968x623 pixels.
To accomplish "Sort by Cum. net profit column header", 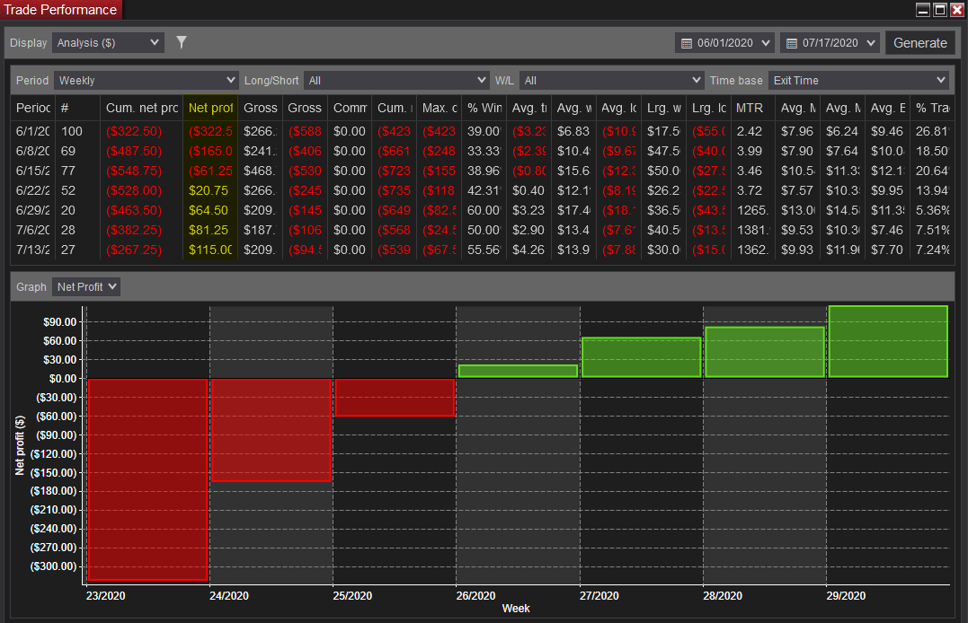I will pos(142,108).
